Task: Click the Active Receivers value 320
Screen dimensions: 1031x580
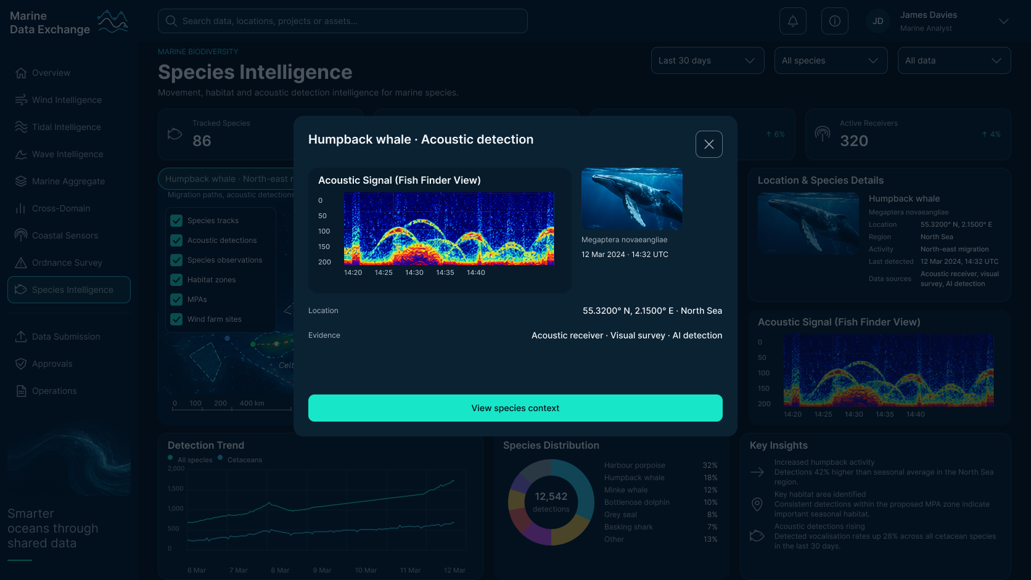Action: tap(854, 141)
